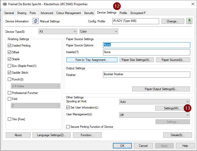The height and width of the screenshot is (151, 197).
Task: Enable Eco (Staple-Free) option
Action: [9, 66]
